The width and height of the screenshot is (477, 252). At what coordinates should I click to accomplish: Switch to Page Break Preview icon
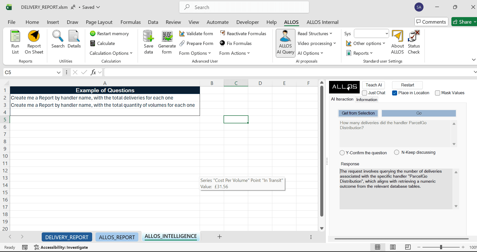(x=408, y=247)
